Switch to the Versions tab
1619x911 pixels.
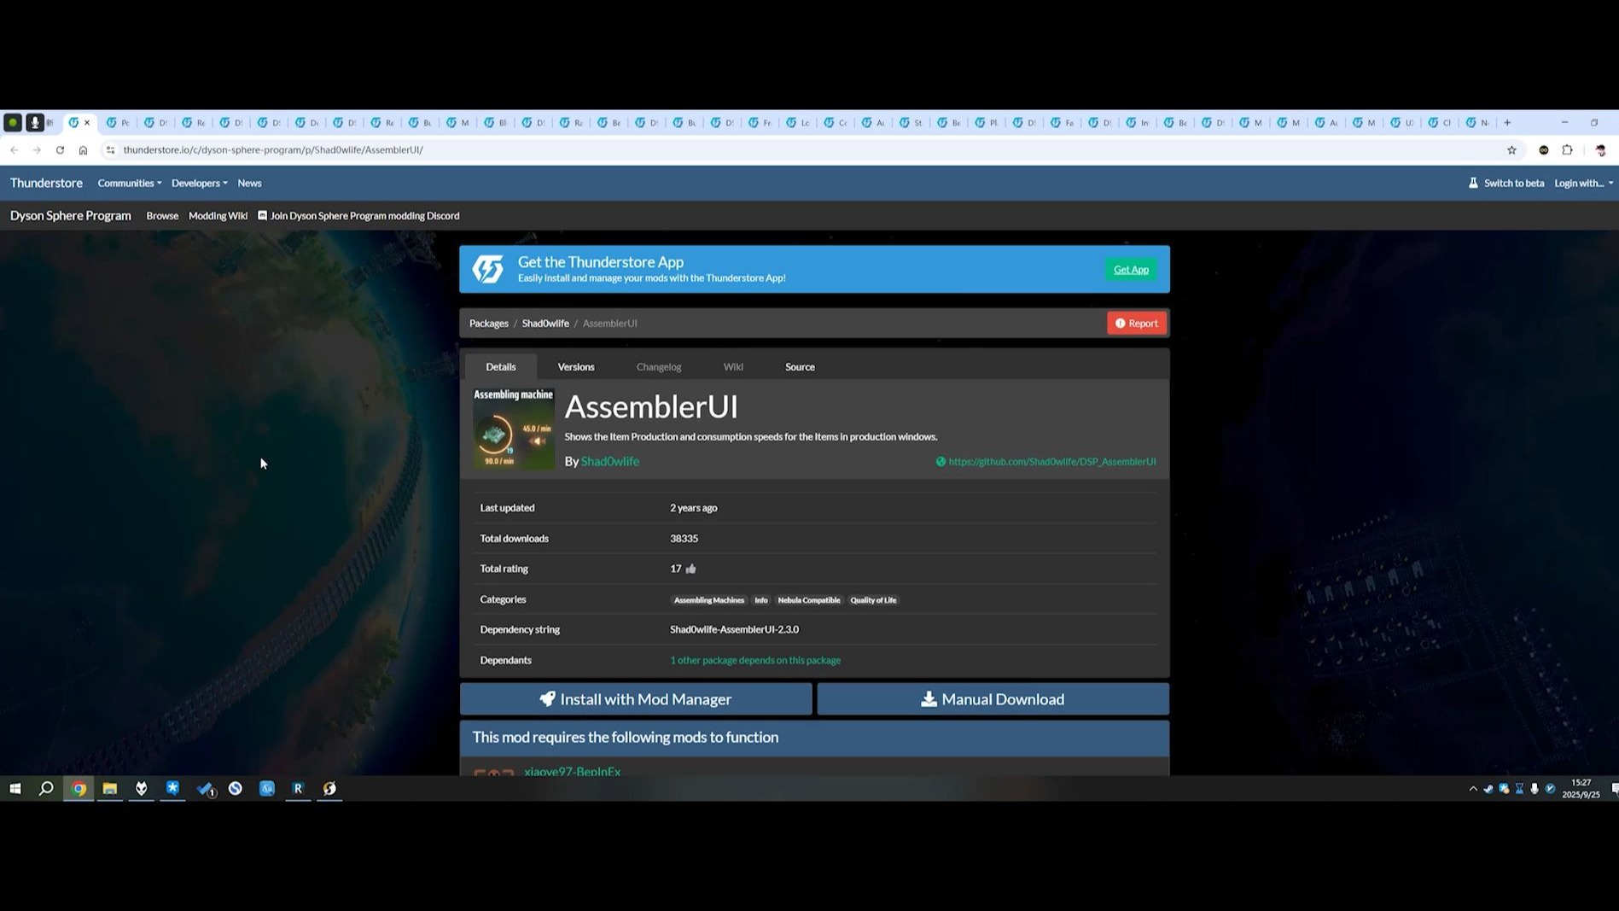576,367
